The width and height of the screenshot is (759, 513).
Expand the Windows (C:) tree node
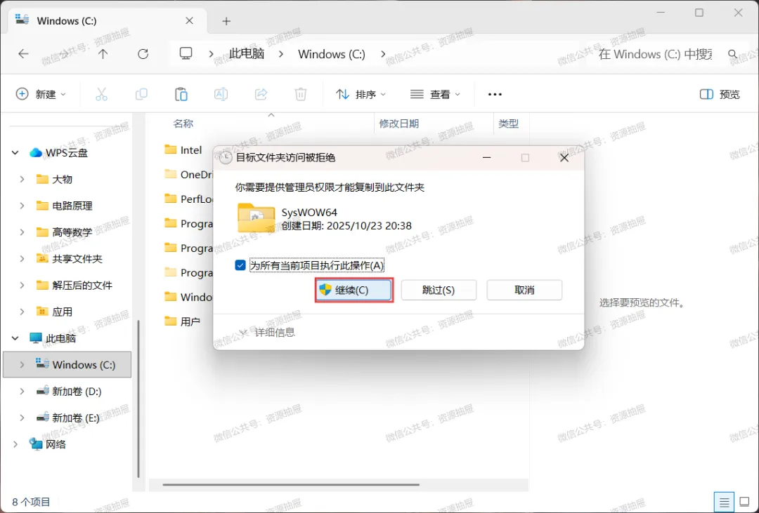(22, 365)
